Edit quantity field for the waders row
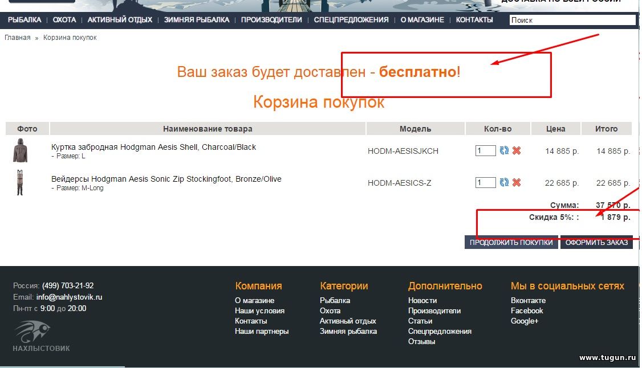This screenshot has height=368, width=642. (x=486, y=182)
